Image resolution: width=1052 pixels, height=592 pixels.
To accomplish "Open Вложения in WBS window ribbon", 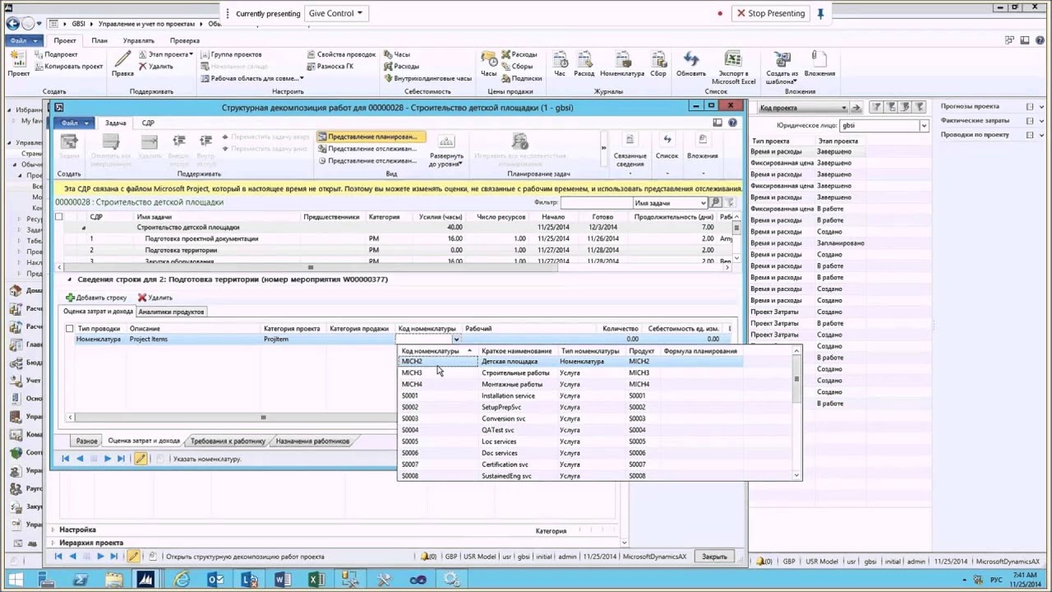I will tap(702, 146).
